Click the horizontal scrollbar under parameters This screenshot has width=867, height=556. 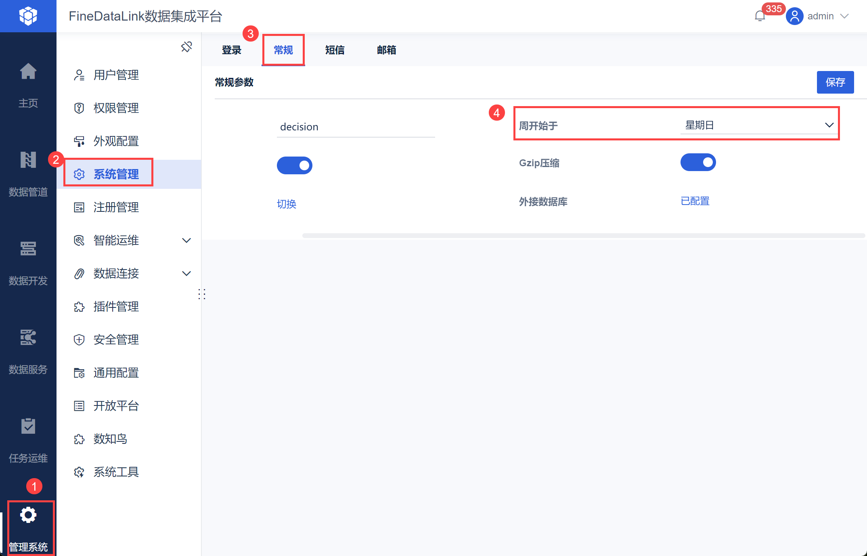[x=583, y=236]
